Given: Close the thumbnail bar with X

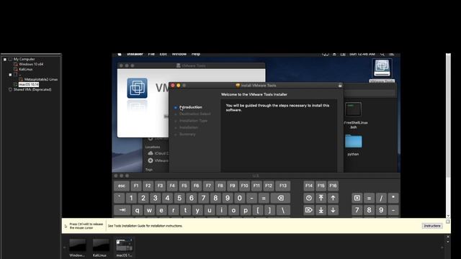Looking at the screenshot, I should click(448, 237).
